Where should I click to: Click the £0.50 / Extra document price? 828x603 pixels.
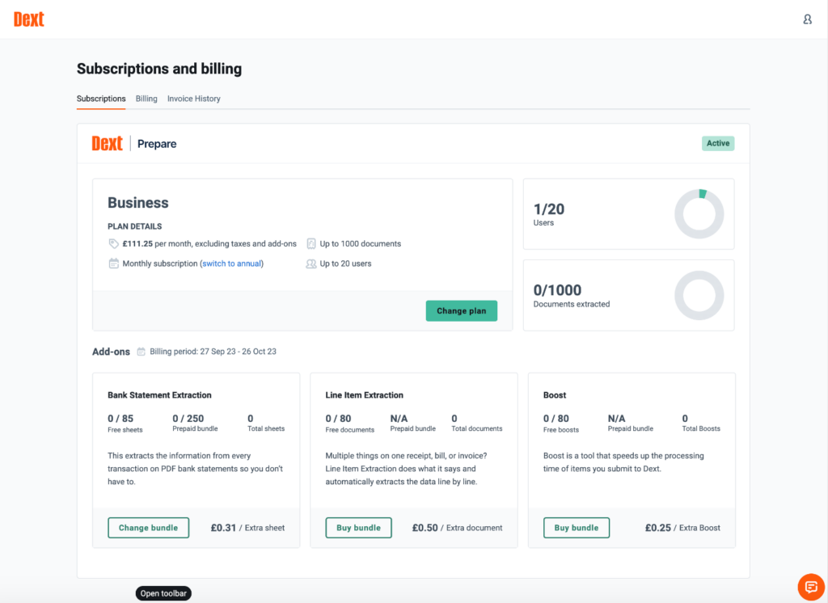point(458,528)
